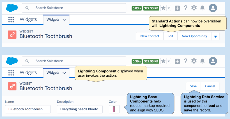Focus Search Salesforce field in upper header
Screen dimensions: 230x119
(x=74, y=8)
